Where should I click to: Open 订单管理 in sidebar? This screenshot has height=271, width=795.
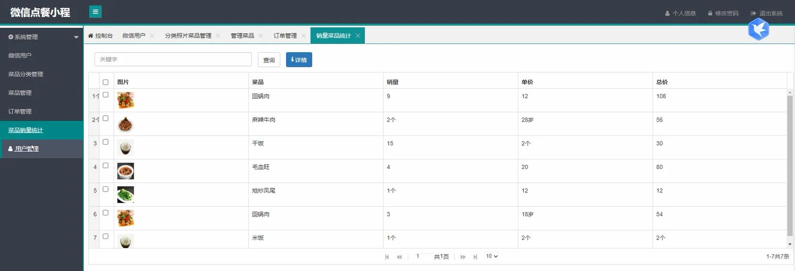[42, 112]
